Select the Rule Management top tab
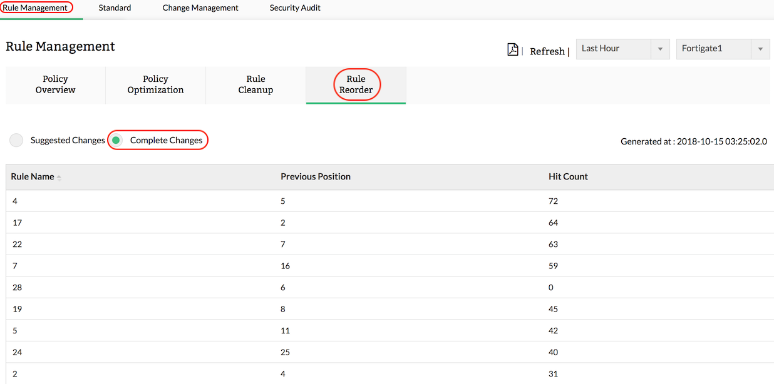Image resolution: width=774 pixels, height=384 pixels. coord(35,8)
